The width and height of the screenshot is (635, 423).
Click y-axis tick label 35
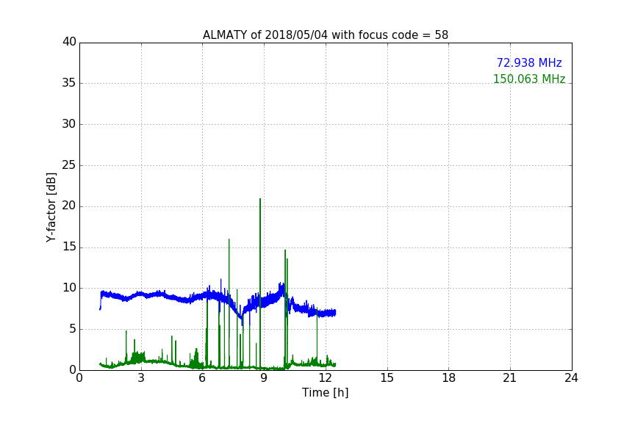click(x=69, y=83)
